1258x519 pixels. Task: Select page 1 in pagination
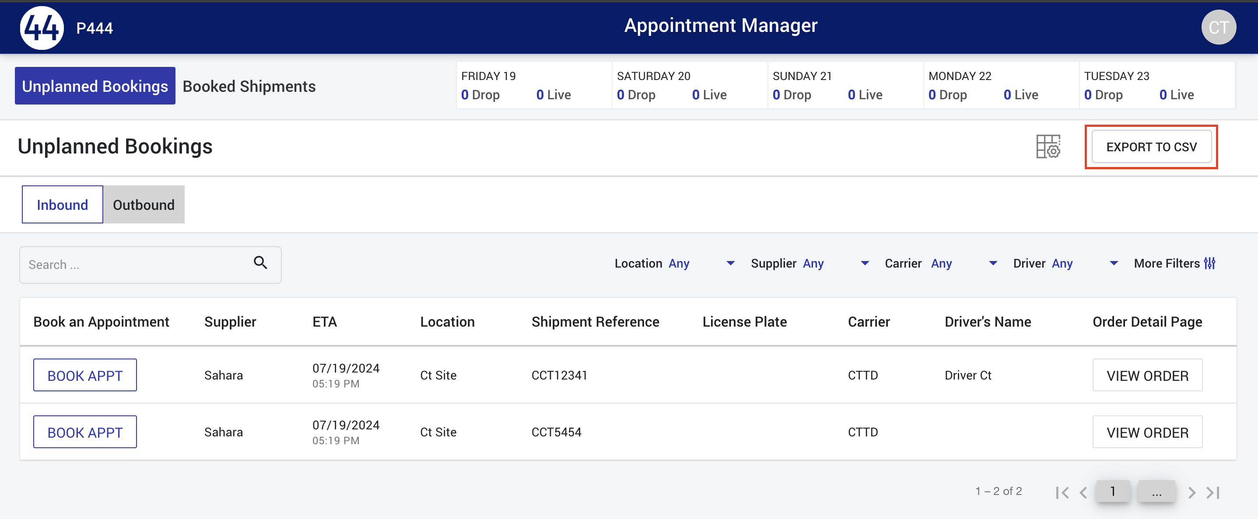[1112, 491]
